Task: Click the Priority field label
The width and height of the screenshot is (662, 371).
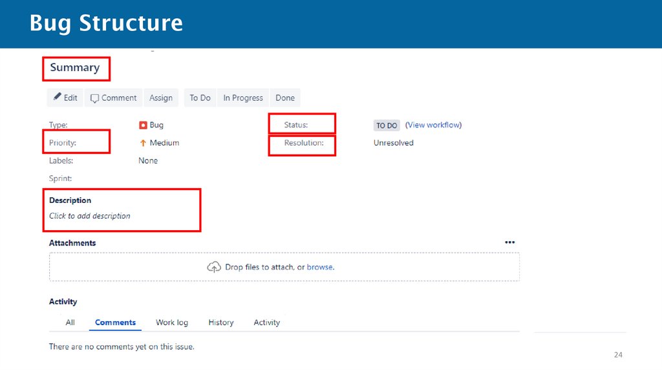Action: coord(63,143)
